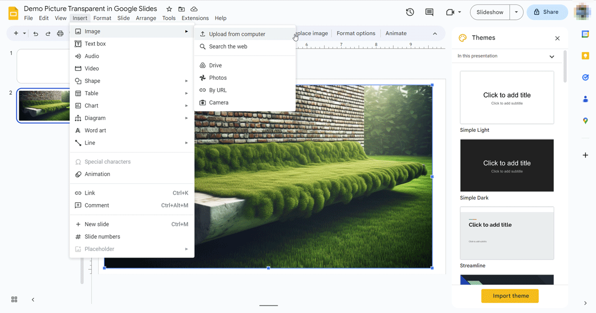Click the print icon in toolbar
The width and height of the screenshot is (596, 313).
60,34
